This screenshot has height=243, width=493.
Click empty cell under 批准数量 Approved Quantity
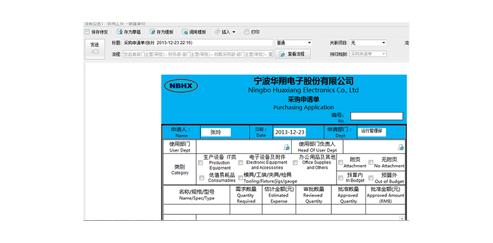[348, 210]
